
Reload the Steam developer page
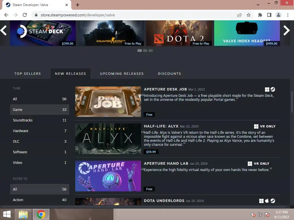(25, 15)
